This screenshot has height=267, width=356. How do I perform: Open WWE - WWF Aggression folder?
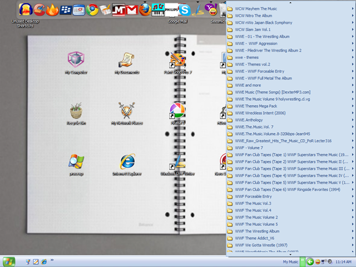pyautogui.click(x=290, y=43)
